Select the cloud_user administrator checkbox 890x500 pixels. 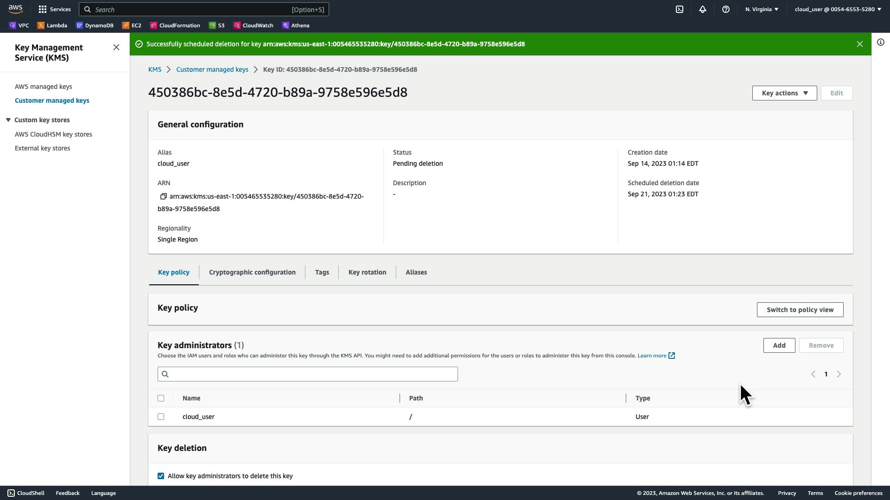(x=161, y=417)
